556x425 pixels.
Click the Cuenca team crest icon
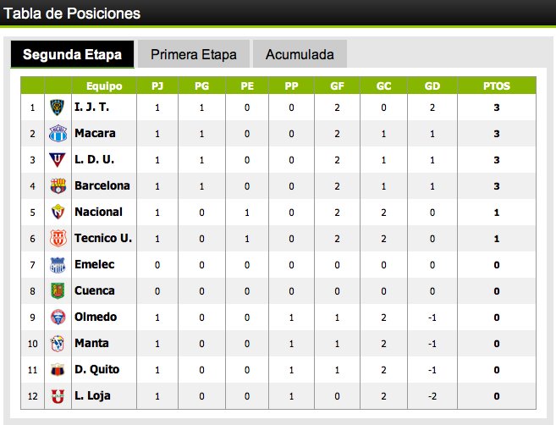point(58,291)
